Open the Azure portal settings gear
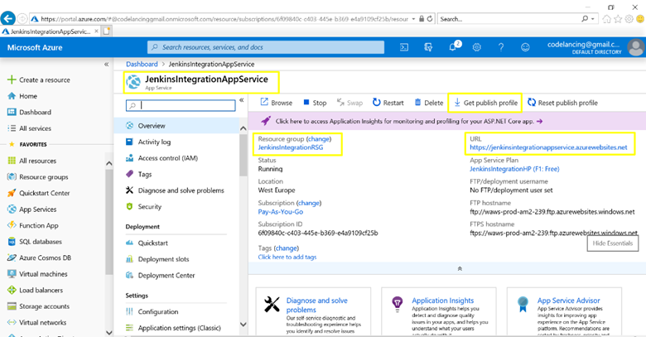The height and width of the screenshot is (337, 646). pyautogui.click(x=477, y=47)
